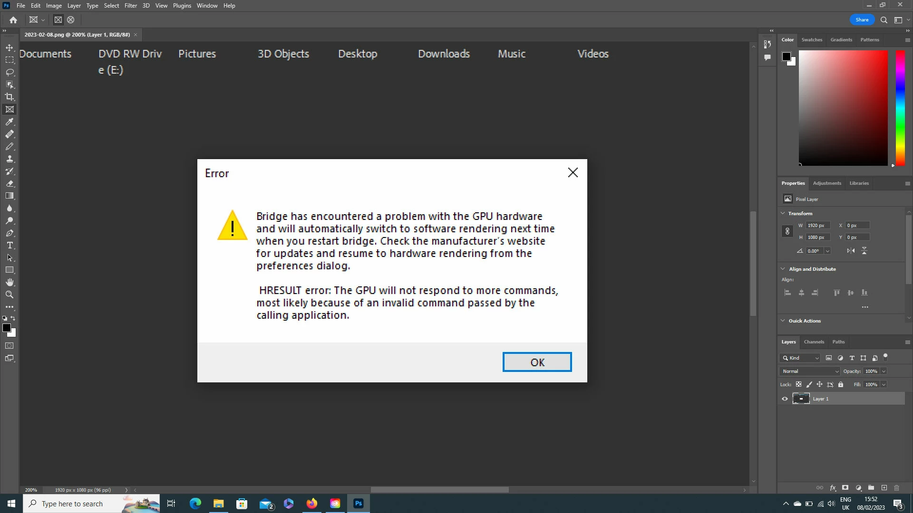Click OK in the Error dialog

click(x=537, y=362)
